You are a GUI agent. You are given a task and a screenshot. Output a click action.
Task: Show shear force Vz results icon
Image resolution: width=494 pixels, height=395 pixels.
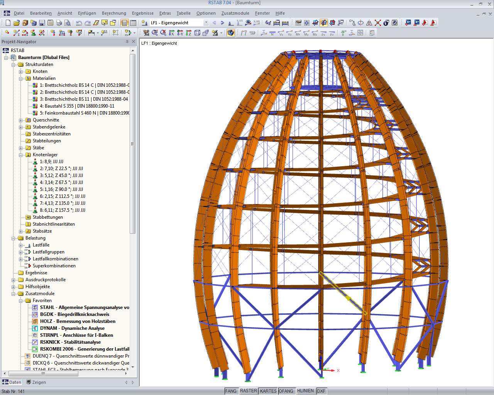(289, 33)
